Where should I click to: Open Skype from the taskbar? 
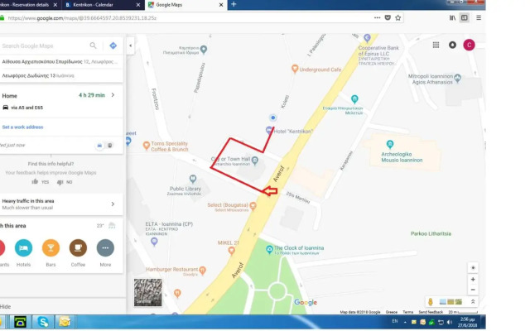pyautogui.click(x=43, y=322)
